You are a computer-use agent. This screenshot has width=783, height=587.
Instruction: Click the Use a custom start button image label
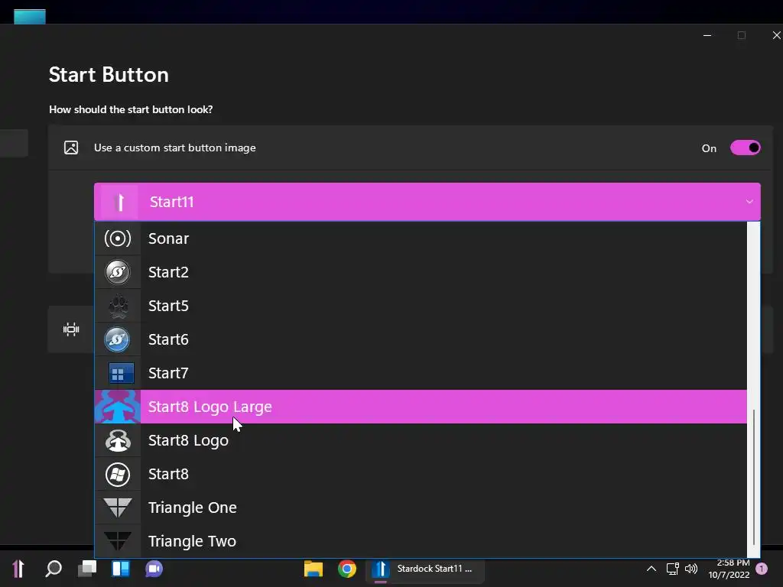[x=175, y=148]
